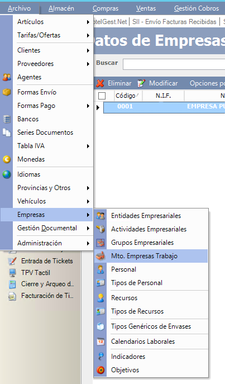Open the Almacén menu
225x384 pixels.
[x=61, y=8]
